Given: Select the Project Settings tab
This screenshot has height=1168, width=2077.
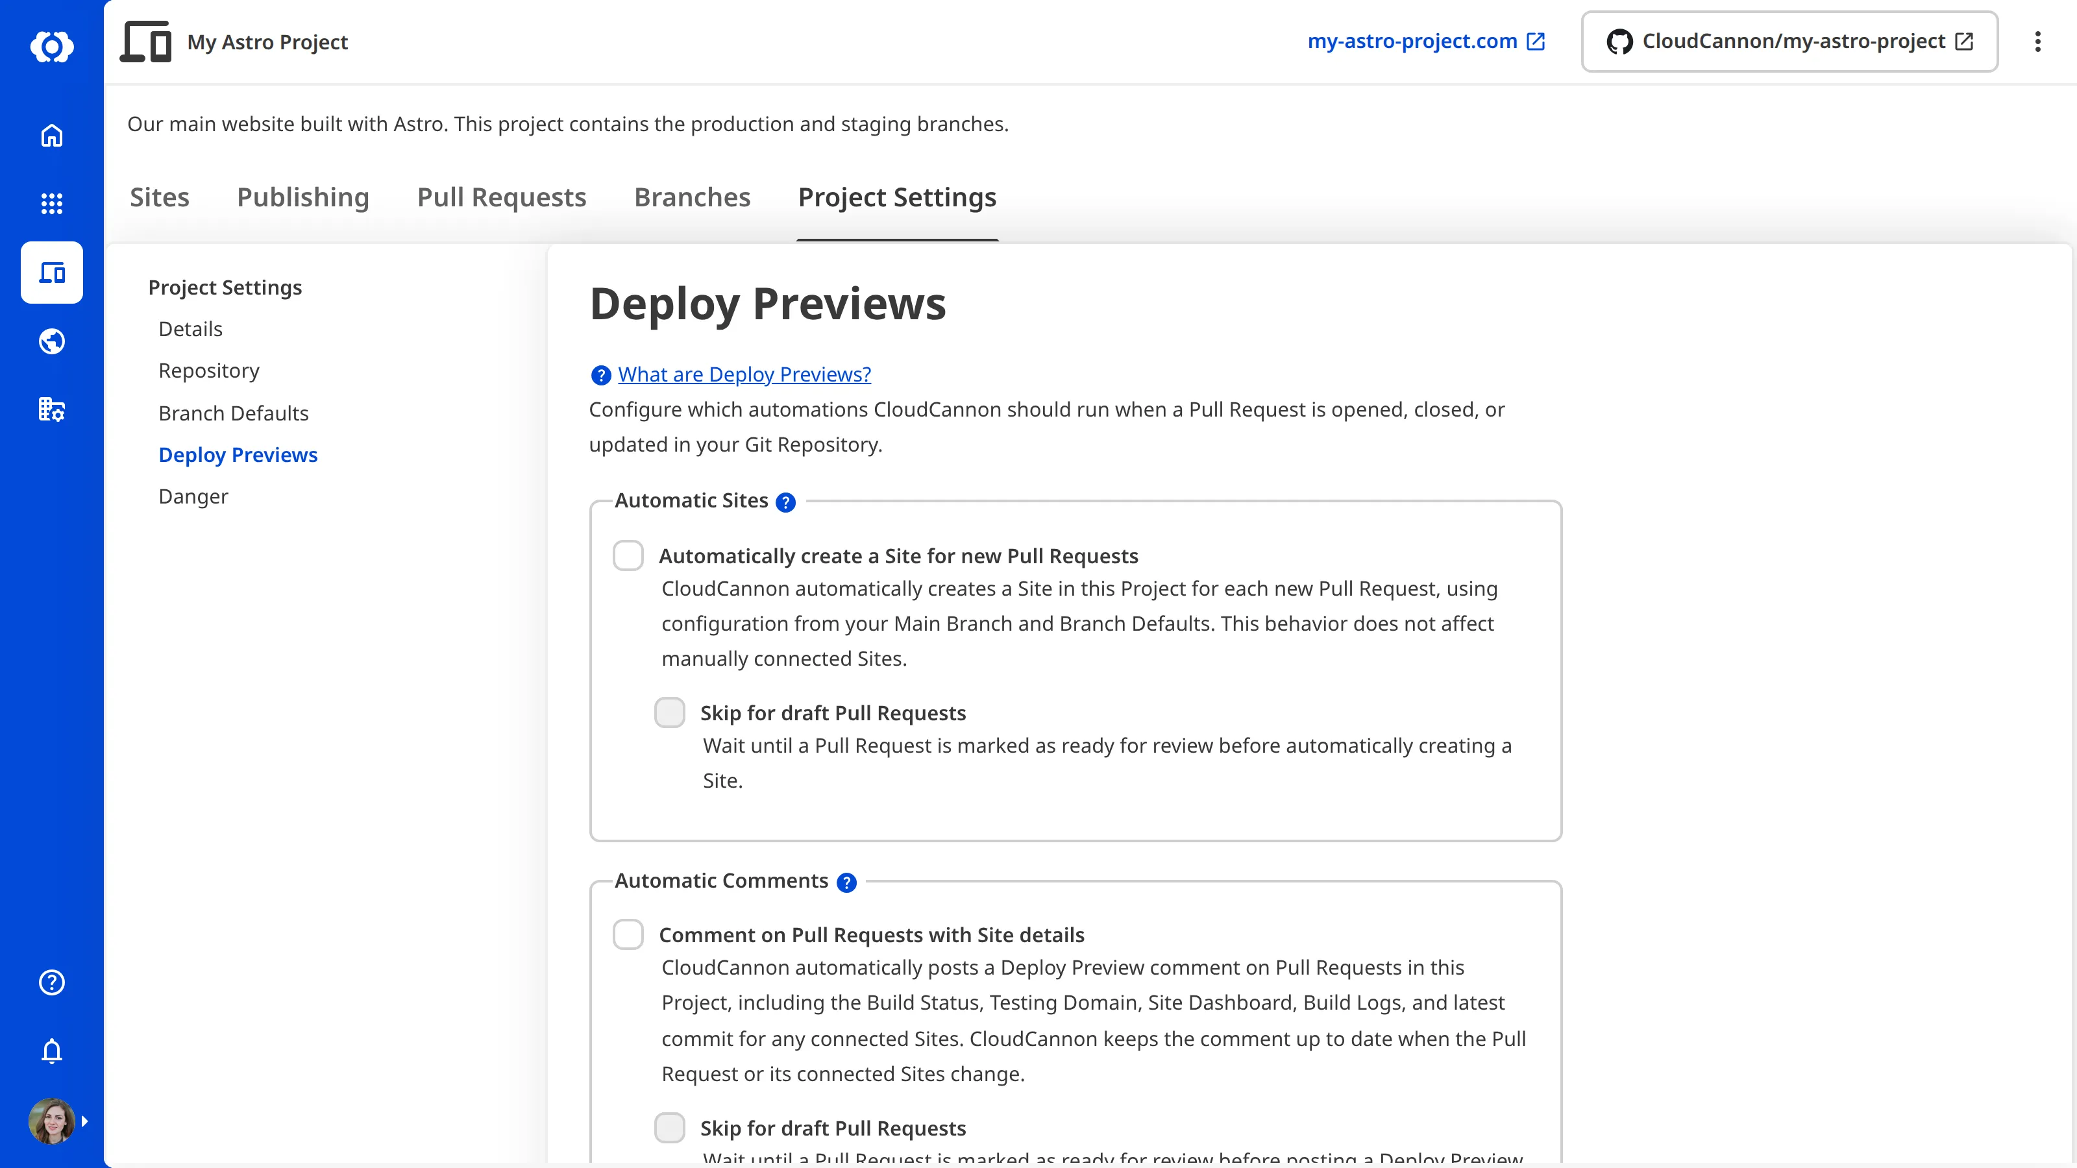Looking at the screenshot, I should 896,197.
